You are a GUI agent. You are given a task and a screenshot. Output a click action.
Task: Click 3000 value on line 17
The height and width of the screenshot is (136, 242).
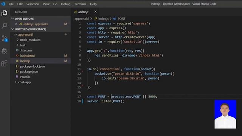(152, 96)
